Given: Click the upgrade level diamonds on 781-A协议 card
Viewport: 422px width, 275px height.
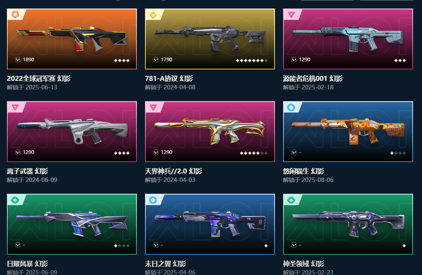Looking at the screenshot, I should click(x=252, y=61).
